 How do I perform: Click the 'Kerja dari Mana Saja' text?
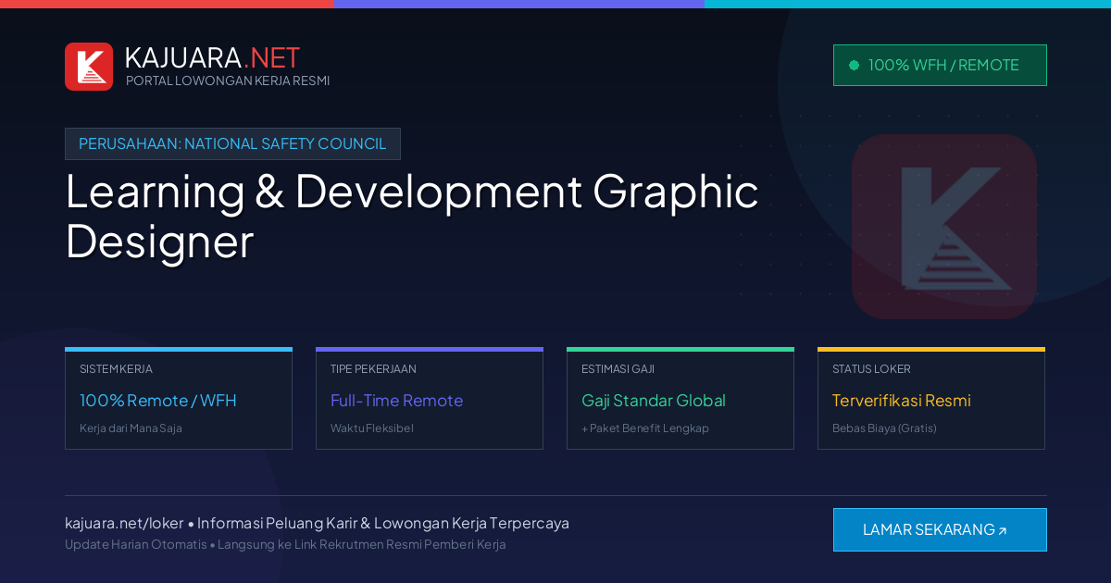[131, 428]
